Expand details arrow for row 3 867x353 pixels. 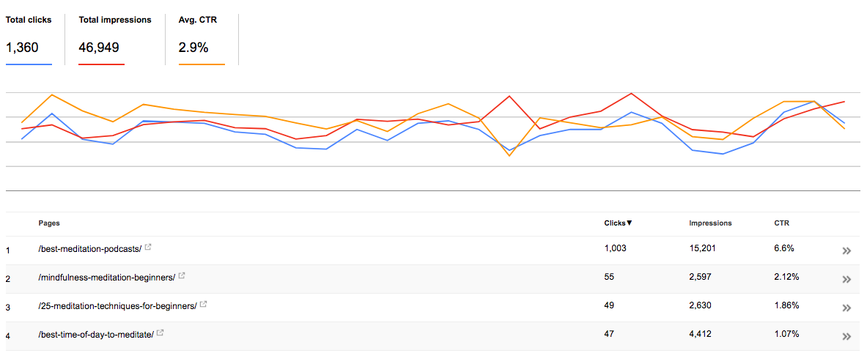point(846,308)
